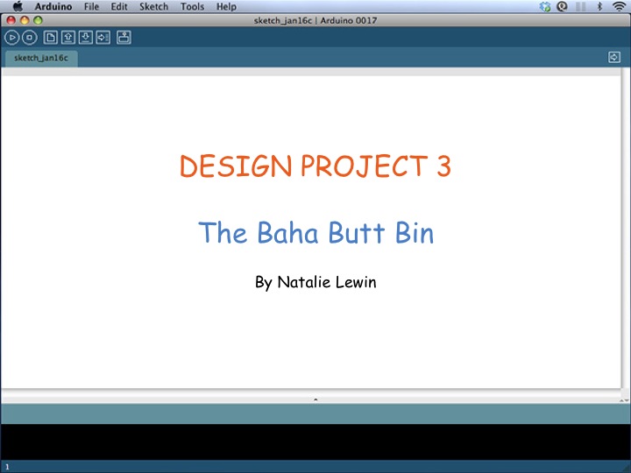Click the console divider collapse arrow
This screenshot has height=473, width=631.
tap(315, 399)
